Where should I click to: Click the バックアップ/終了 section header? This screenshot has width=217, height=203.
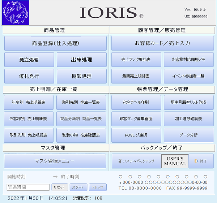(x=162, y=148)
